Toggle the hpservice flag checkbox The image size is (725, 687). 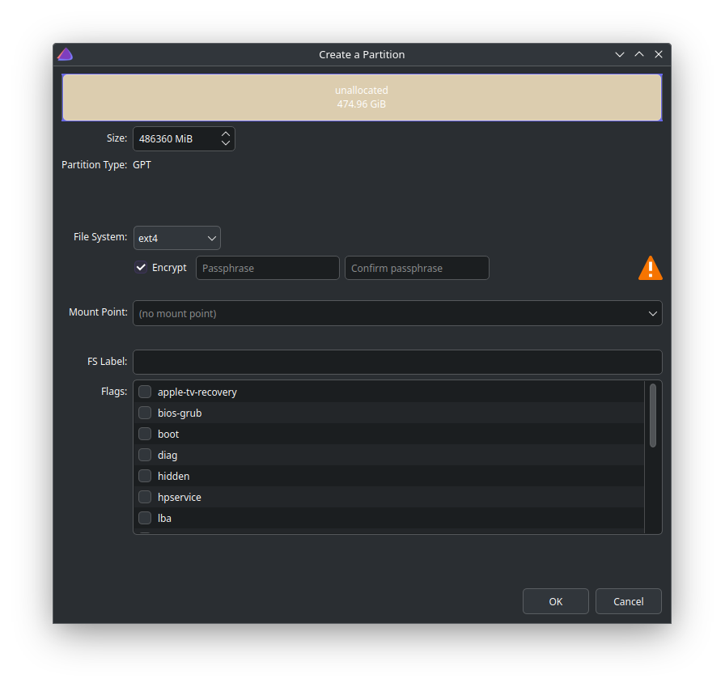145,497
